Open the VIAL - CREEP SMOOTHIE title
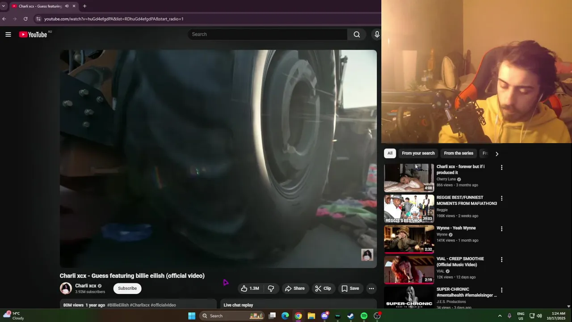Image resolution: width=572 pixels, height=322 pixels. pyautogui.click(x=460, y=262)
